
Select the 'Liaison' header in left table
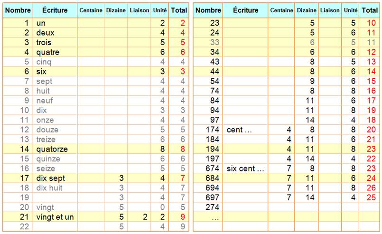pyautogui.click(x=140, y=10)
